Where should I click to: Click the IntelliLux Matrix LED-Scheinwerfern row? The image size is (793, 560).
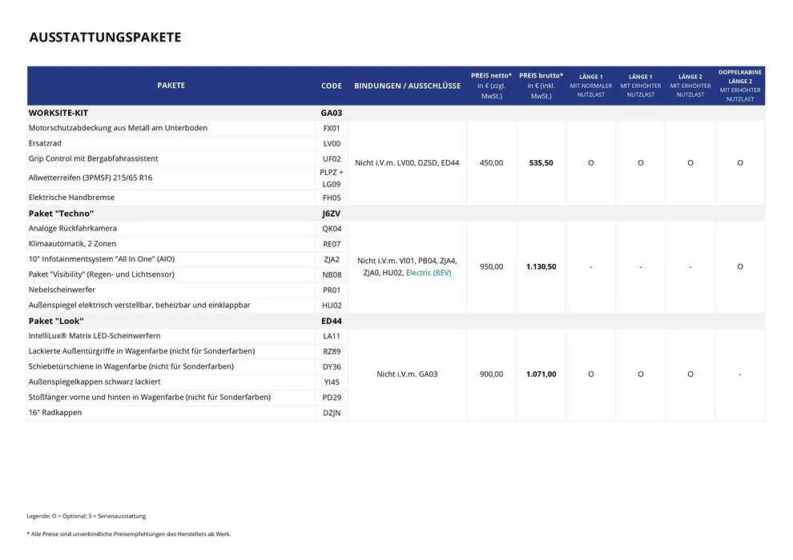(95, 336)
